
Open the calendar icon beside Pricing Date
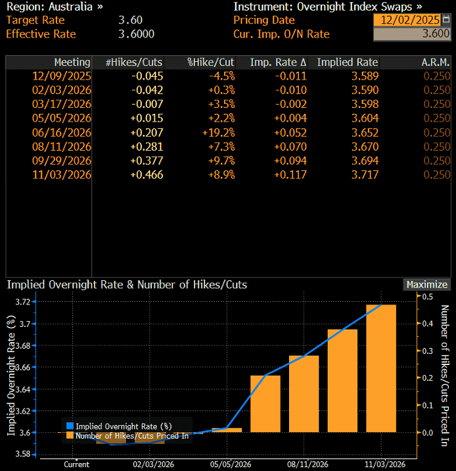446,20
